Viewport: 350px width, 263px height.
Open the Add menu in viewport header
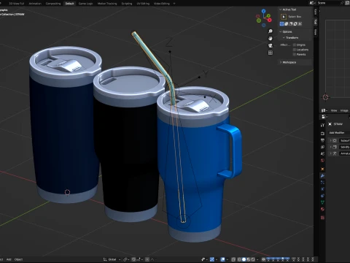9,259
